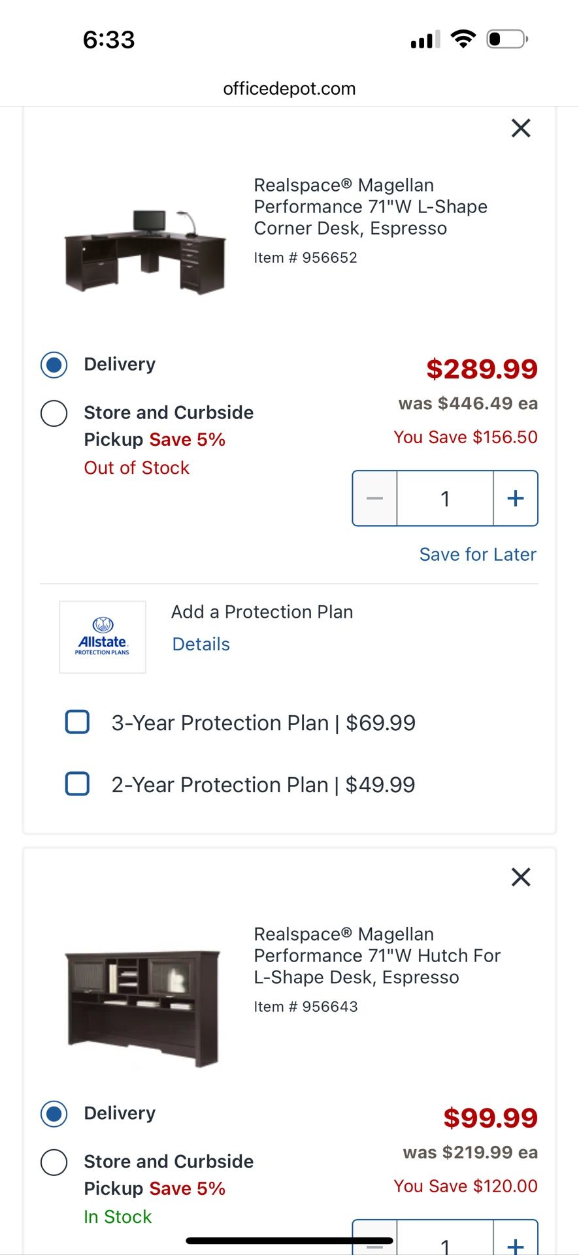
Task: Increase corner desk quantity with plus icon
Action: tap(516, 499)
